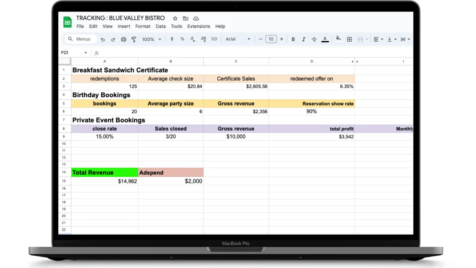Select cell 'Breakfast Sandwich Certificate'
The image size is (476, 268).
pos(105,70)
